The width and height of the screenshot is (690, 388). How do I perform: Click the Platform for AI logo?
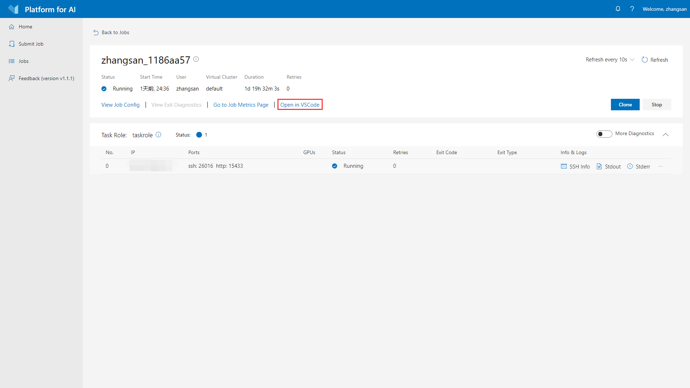pyautogui.click(x=13, y=9)
